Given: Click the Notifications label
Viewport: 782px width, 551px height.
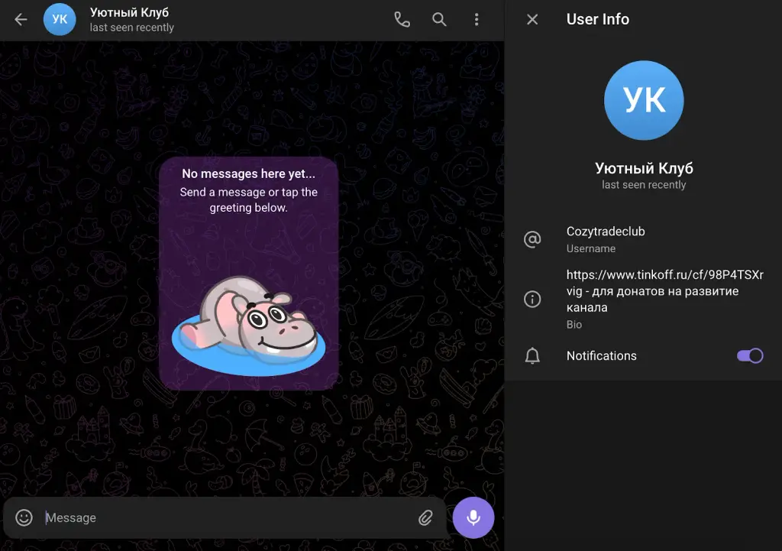Looking at the screenshot, I should point(602,356).
